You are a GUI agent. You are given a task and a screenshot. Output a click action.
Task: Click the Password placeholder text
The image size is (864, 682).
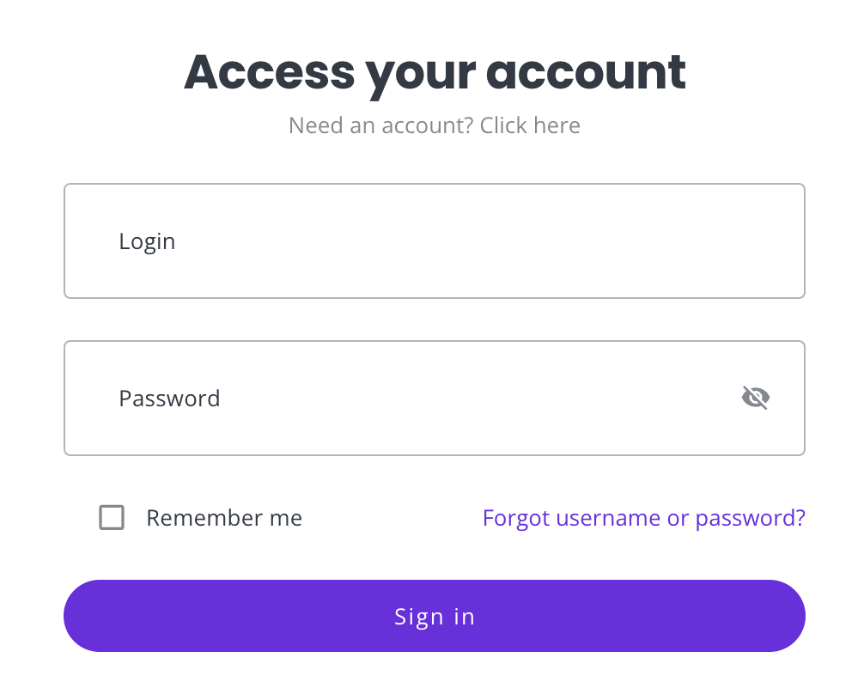pos(170,399)
